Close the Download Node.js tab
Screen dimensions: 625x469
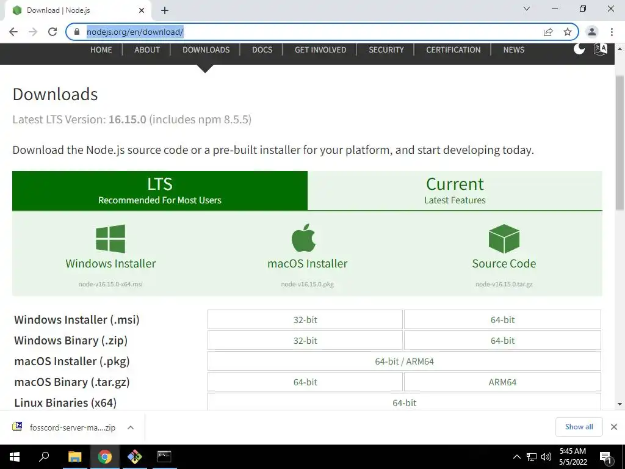pos(142,10)
